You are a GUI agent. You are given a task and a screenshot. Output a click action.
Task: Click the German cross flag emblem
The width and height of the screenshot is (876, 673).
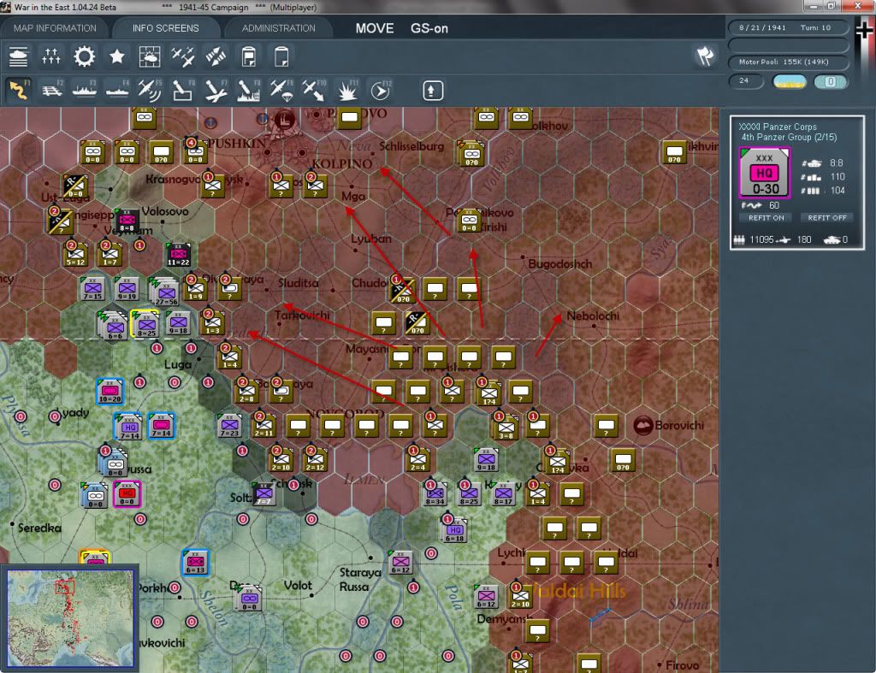(865, 30)
